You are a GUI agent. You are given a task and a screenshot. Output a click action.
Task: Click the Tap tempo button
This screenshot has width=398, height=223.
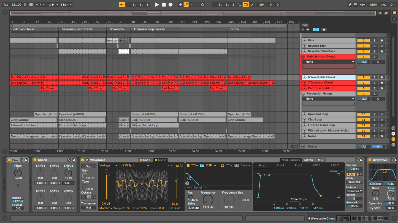coord(6,5)
